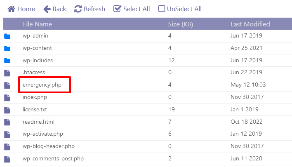This screenshot has width=292, height=167.
Task: Open the wp-content folder name
Action: click(x=37, y=48)
